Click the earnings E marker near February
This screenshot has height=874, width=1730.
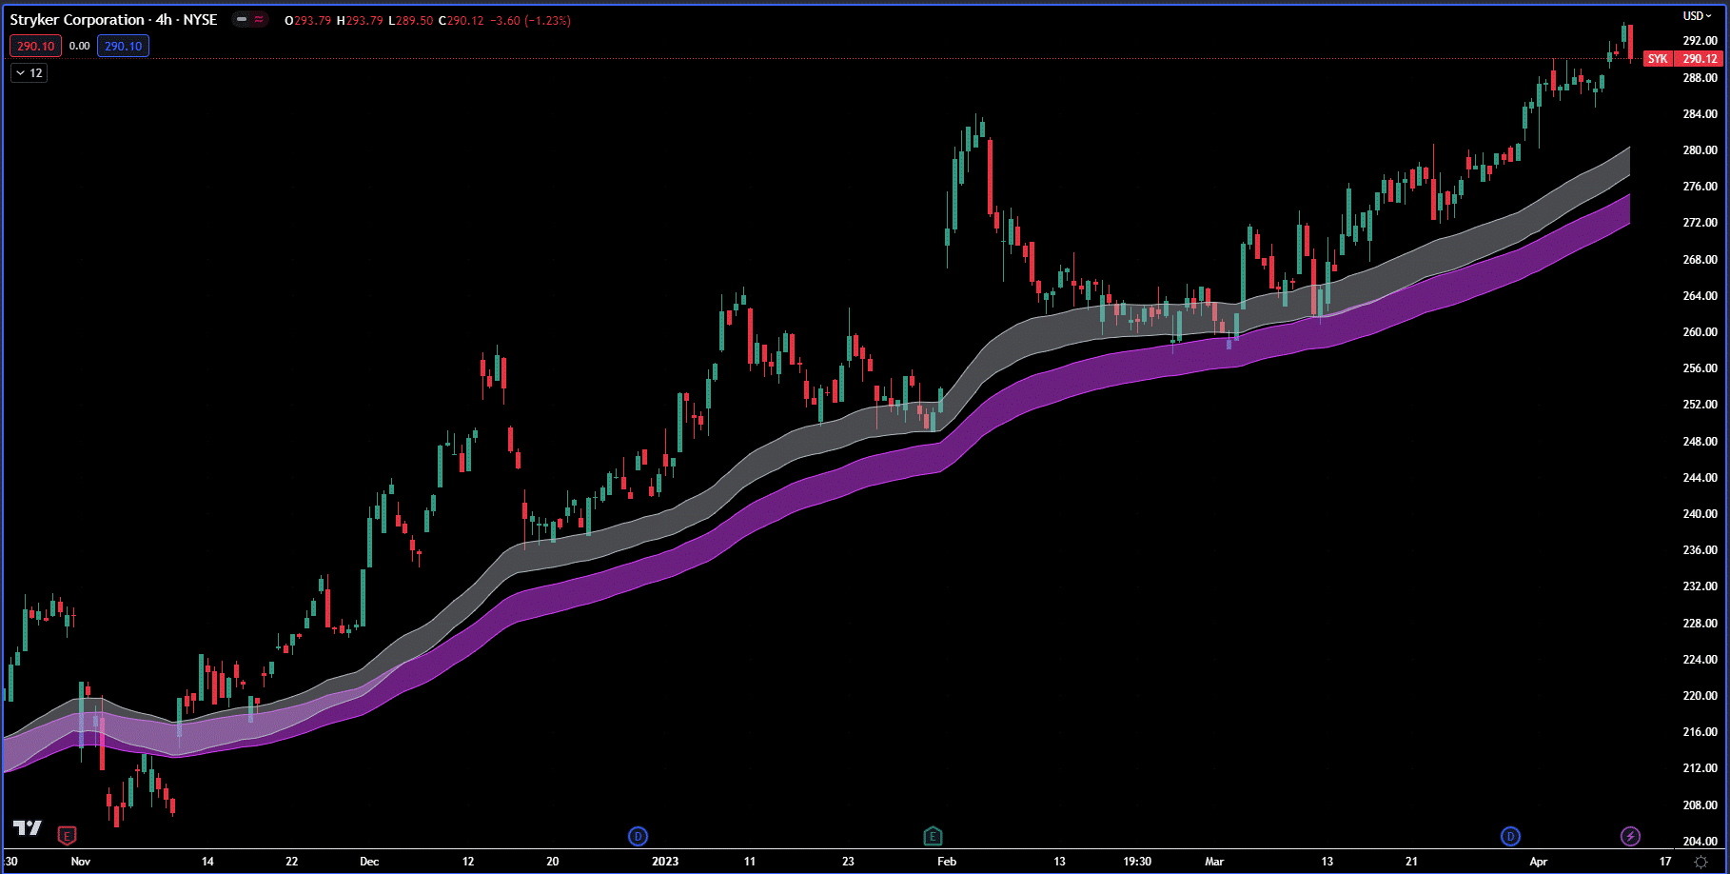tap(931, 836)
